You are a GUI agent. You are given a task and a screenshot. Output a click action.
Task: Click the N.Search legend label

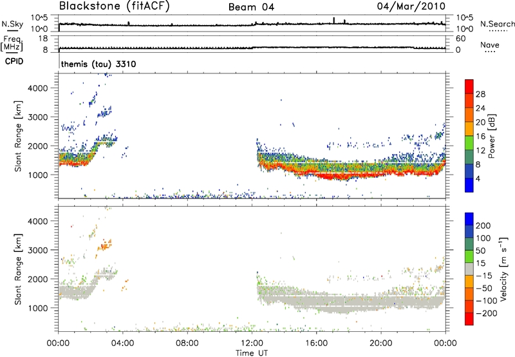tap(497, 24)
